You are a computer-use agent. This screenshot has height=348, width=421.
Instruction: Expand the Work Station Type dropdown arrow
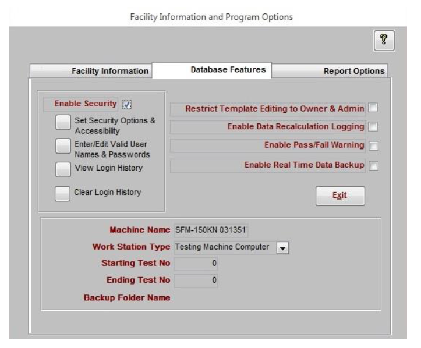point(282,248)
